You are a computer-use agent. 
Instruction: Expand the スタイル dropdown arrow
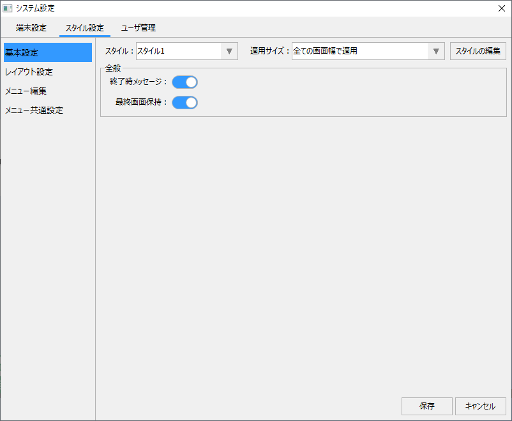pos(229,51)
